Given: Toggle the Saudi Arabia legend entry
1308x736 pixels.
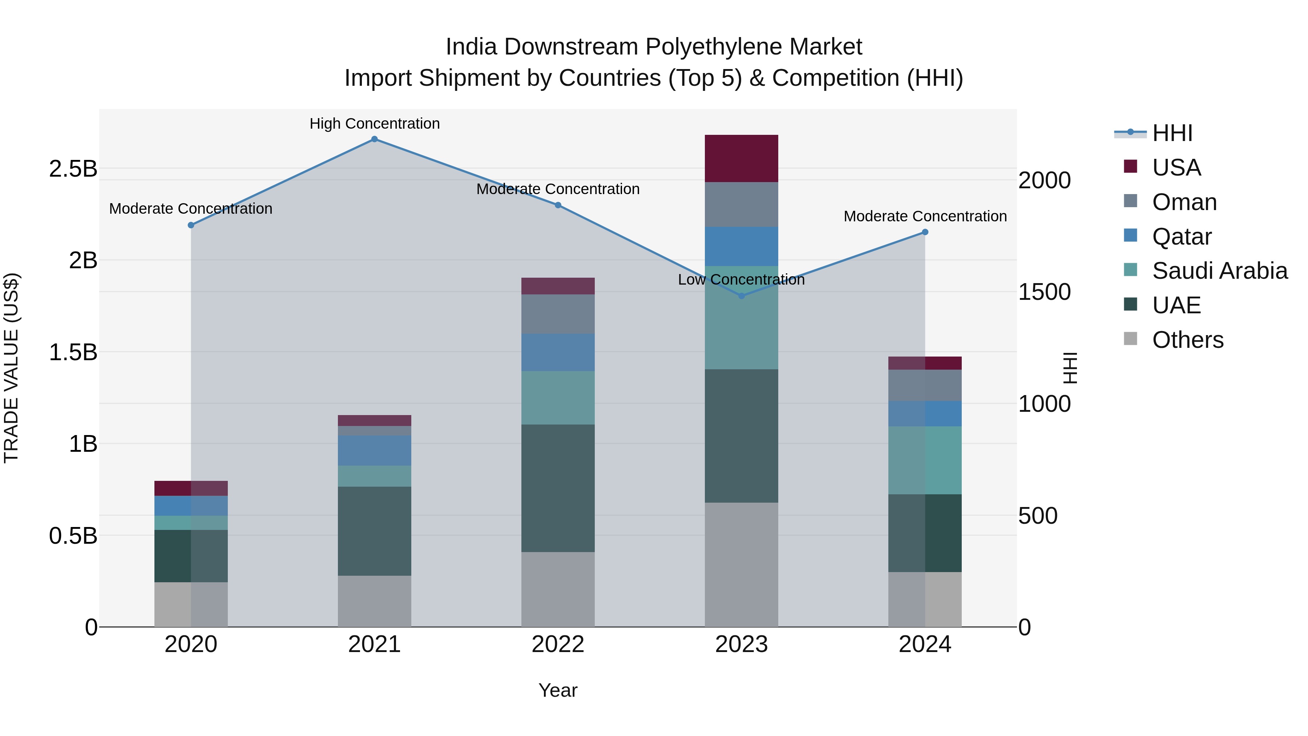Looking at the screenshot, I should point(1206,270).
